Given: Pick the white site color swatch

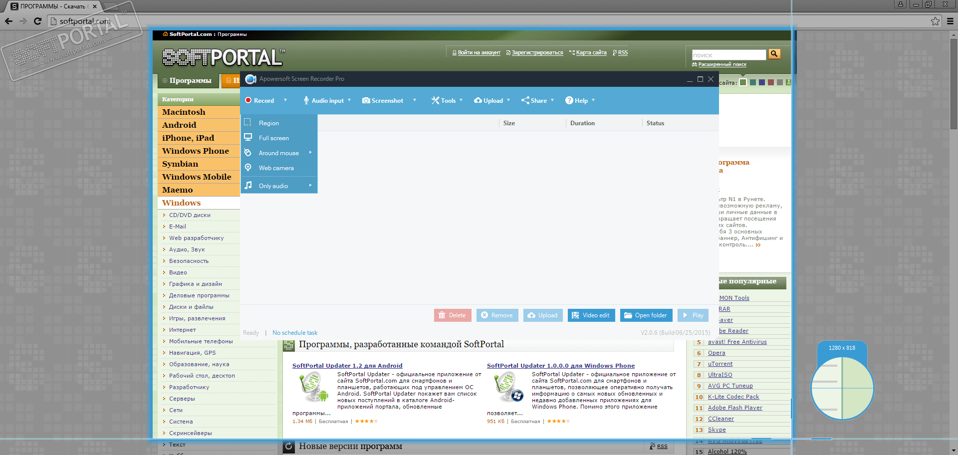Looking at the screenshot, I should tap(743, 82).
